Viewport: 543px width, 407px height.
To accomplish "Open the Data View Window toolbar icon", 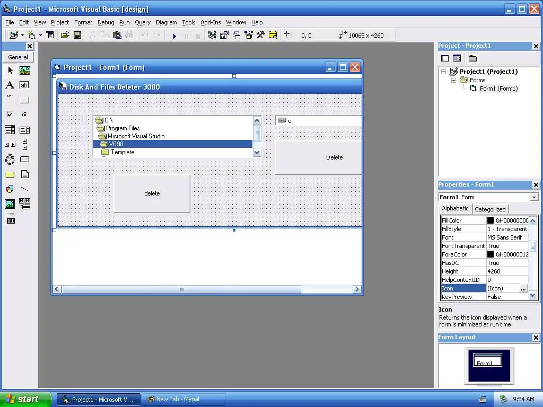I will [x=273, y=35].
